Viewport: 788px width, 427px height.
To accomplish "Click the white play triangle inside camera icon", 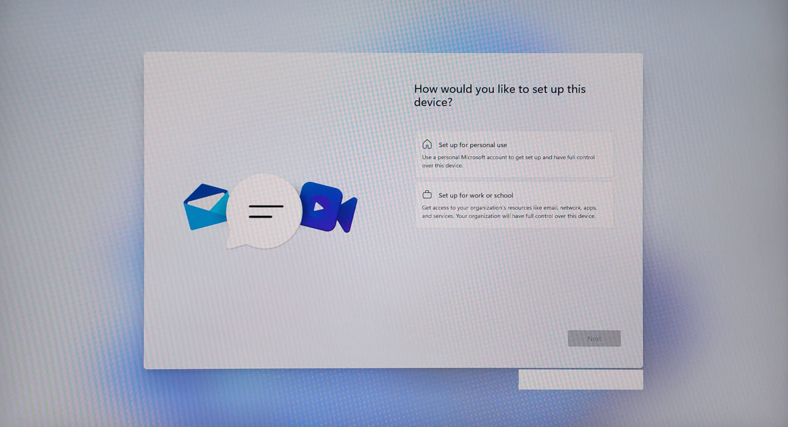I will (x=318, y=206).
